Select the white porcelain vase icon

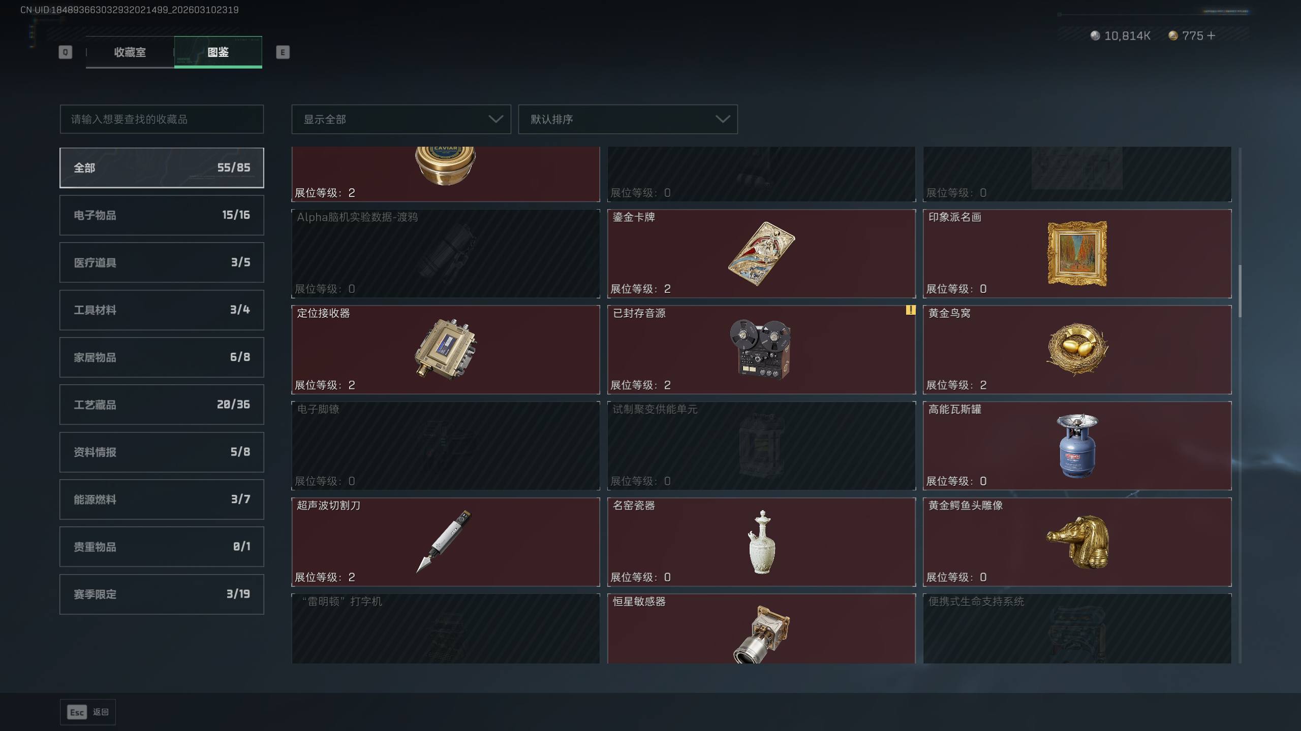761,542
